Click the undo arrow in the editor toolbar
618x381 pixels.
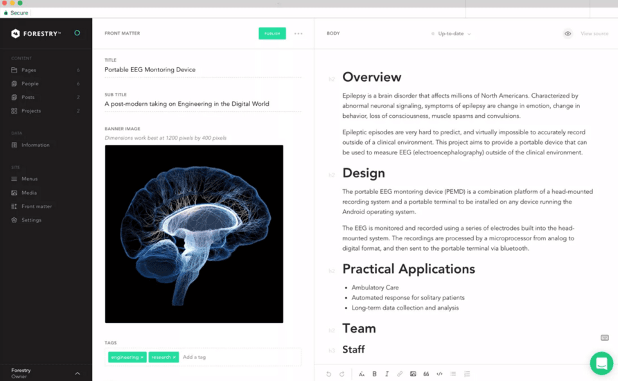[328, 374]
